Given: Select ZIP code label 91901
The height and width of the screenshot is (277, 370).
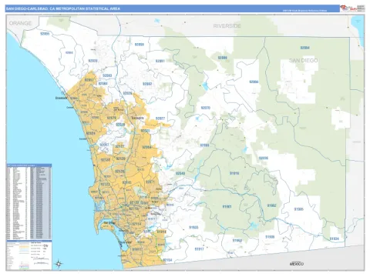Looking at the screenshot, I should pos(227,206).
